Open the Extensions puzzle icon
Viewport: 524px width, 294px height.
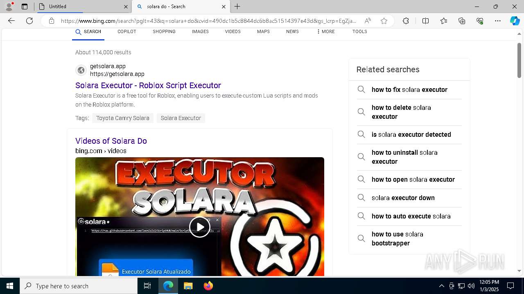point(406,21)
